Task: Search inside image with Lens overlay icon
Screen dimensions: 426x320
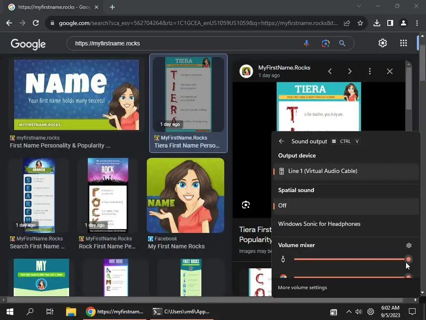Action: (x=246, y=205)
